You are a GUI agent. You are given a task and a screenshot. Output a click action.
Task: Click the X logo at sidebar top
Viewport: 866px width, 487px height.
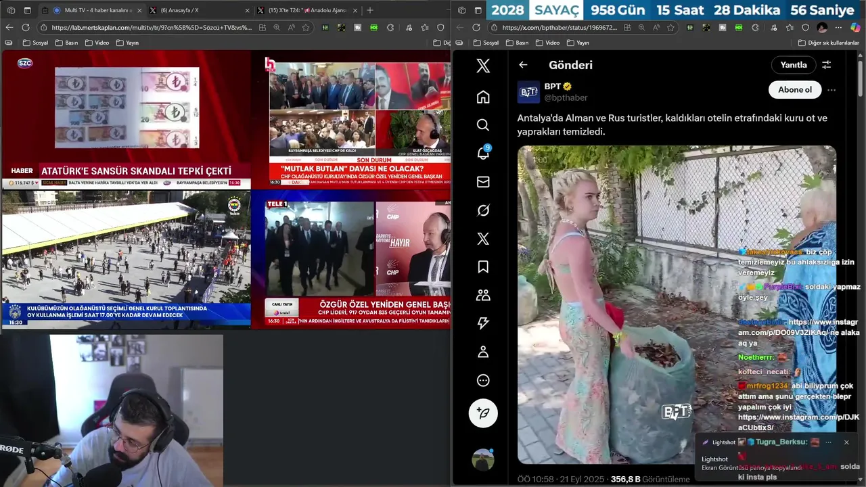[x=483, y=66]
